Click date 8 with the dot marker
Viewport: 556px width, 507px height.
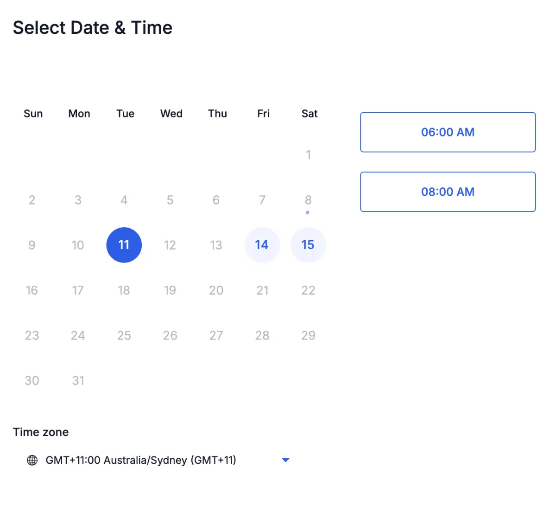tap(308, 200)
